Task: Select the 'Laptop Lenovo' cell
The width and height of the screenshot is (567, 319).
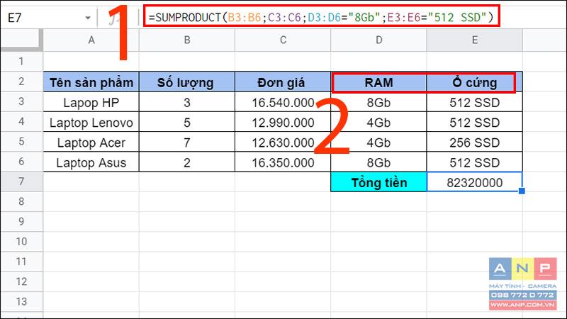Action: click(x=91, y=122)
